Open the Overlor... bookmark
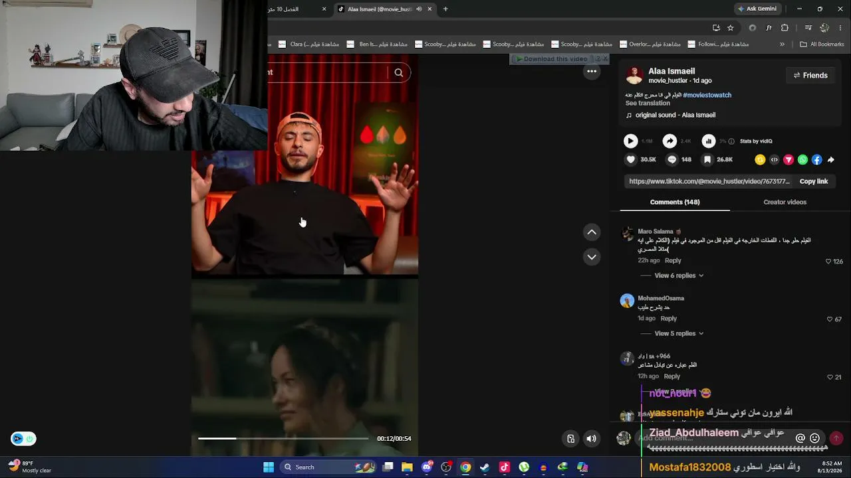Screen dimensions: 851x478 coord(650,44)
